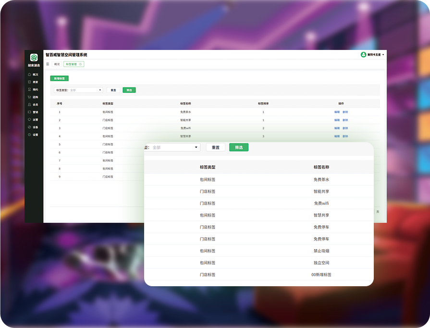Screen dimensions: 430x328
Task: Open 会员 member person icon in sidebar
Action: pyautogui.click(x=29, y=105)
